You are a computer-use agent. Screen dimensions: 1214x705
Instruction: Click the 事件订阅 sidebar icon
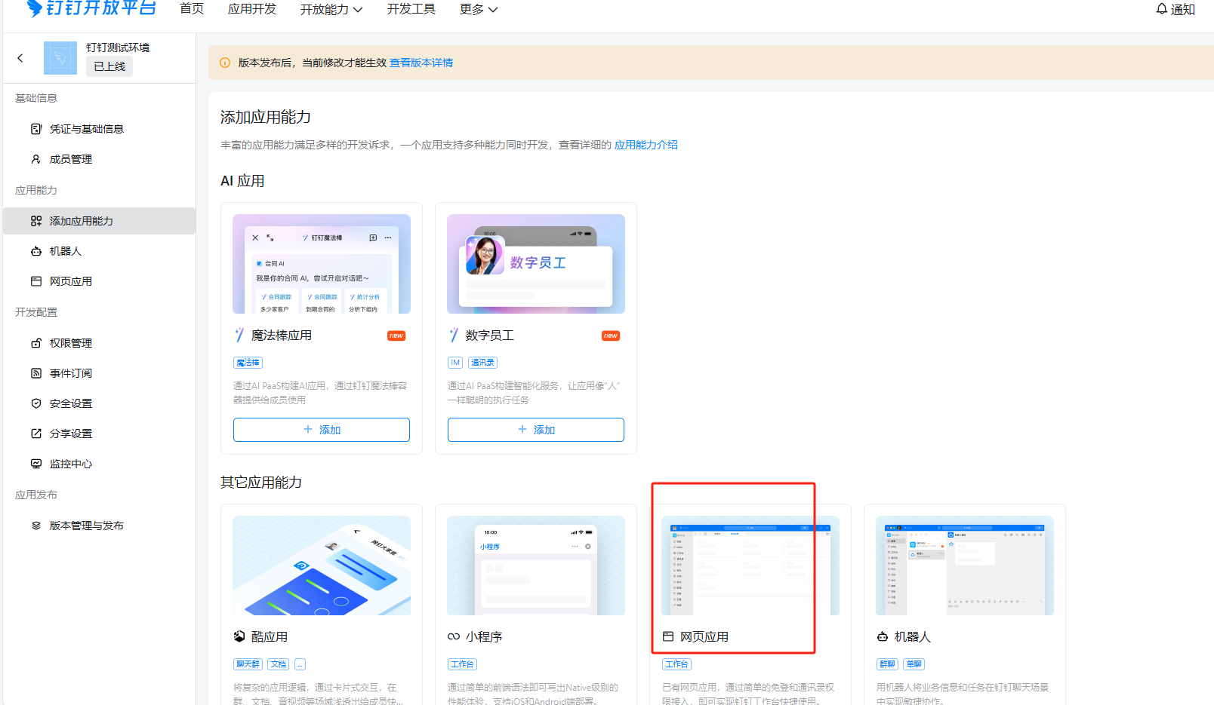[x=35, y=373]
